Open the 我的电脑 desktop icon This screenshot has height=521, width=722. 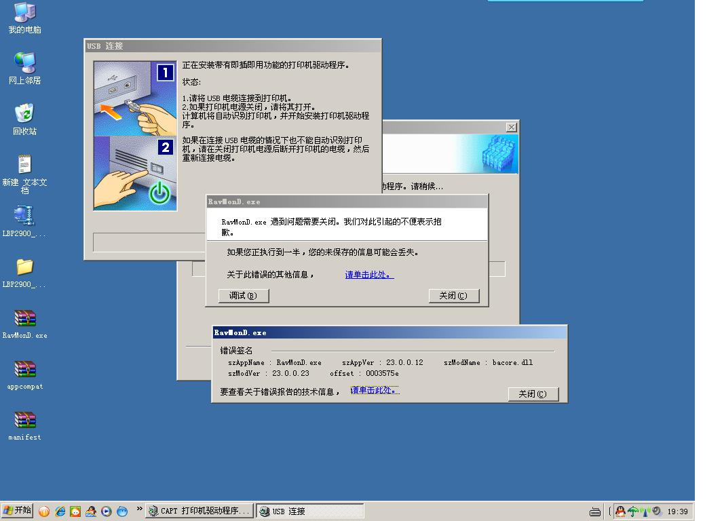click(x=25, y=18)
